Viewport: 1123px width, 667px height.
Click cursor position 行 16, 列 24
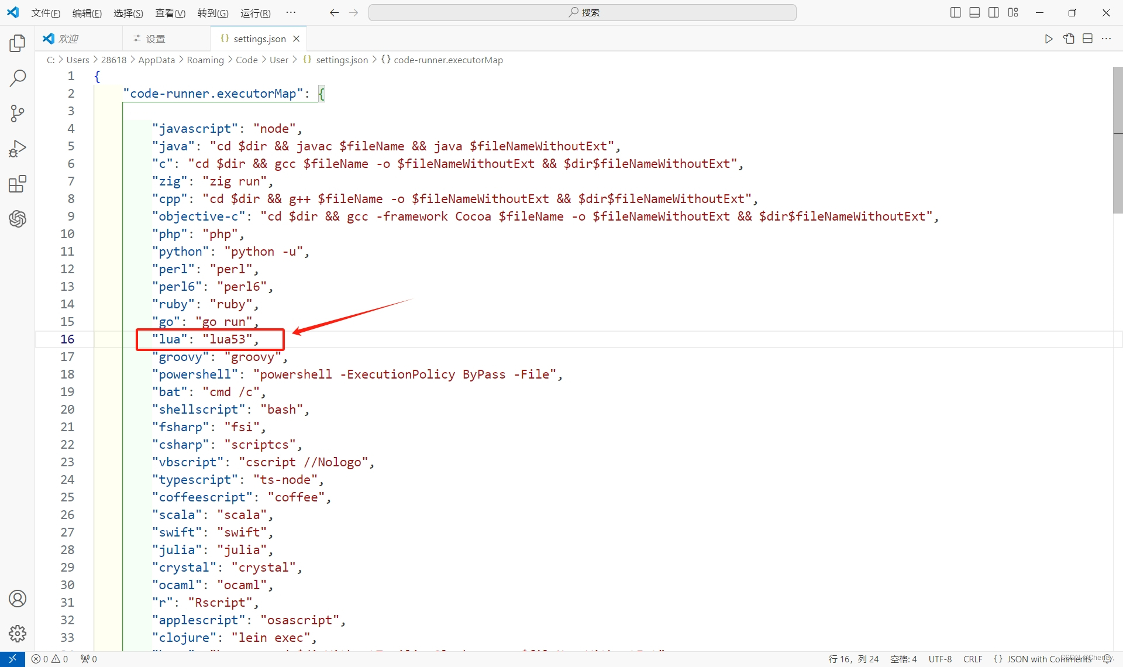[x=853, y=659]
